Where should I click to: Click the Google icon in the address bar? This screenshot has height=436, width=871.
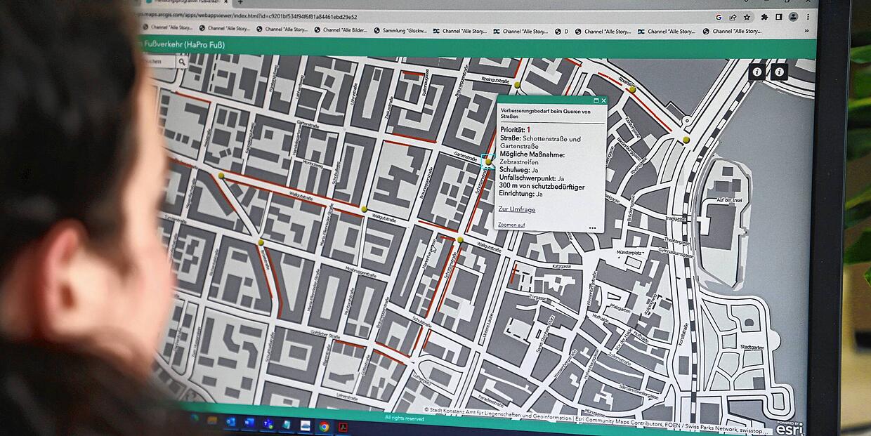719,17
